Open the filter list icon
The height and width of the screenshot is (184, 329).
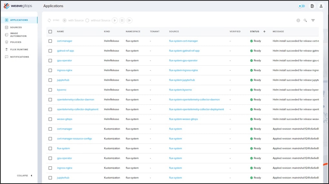point(313,20)
